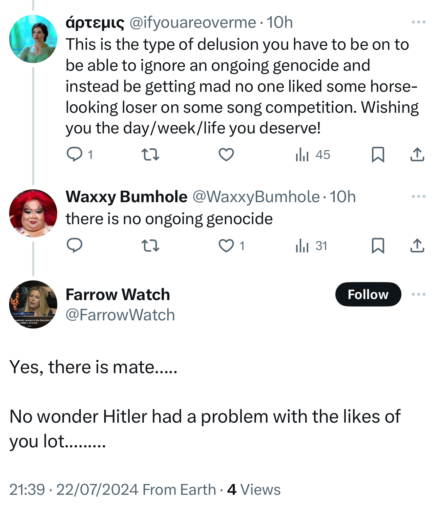Bookmark the WaxxyBumhole tweet
Screen dimensions: 437x508
point(378,246)
